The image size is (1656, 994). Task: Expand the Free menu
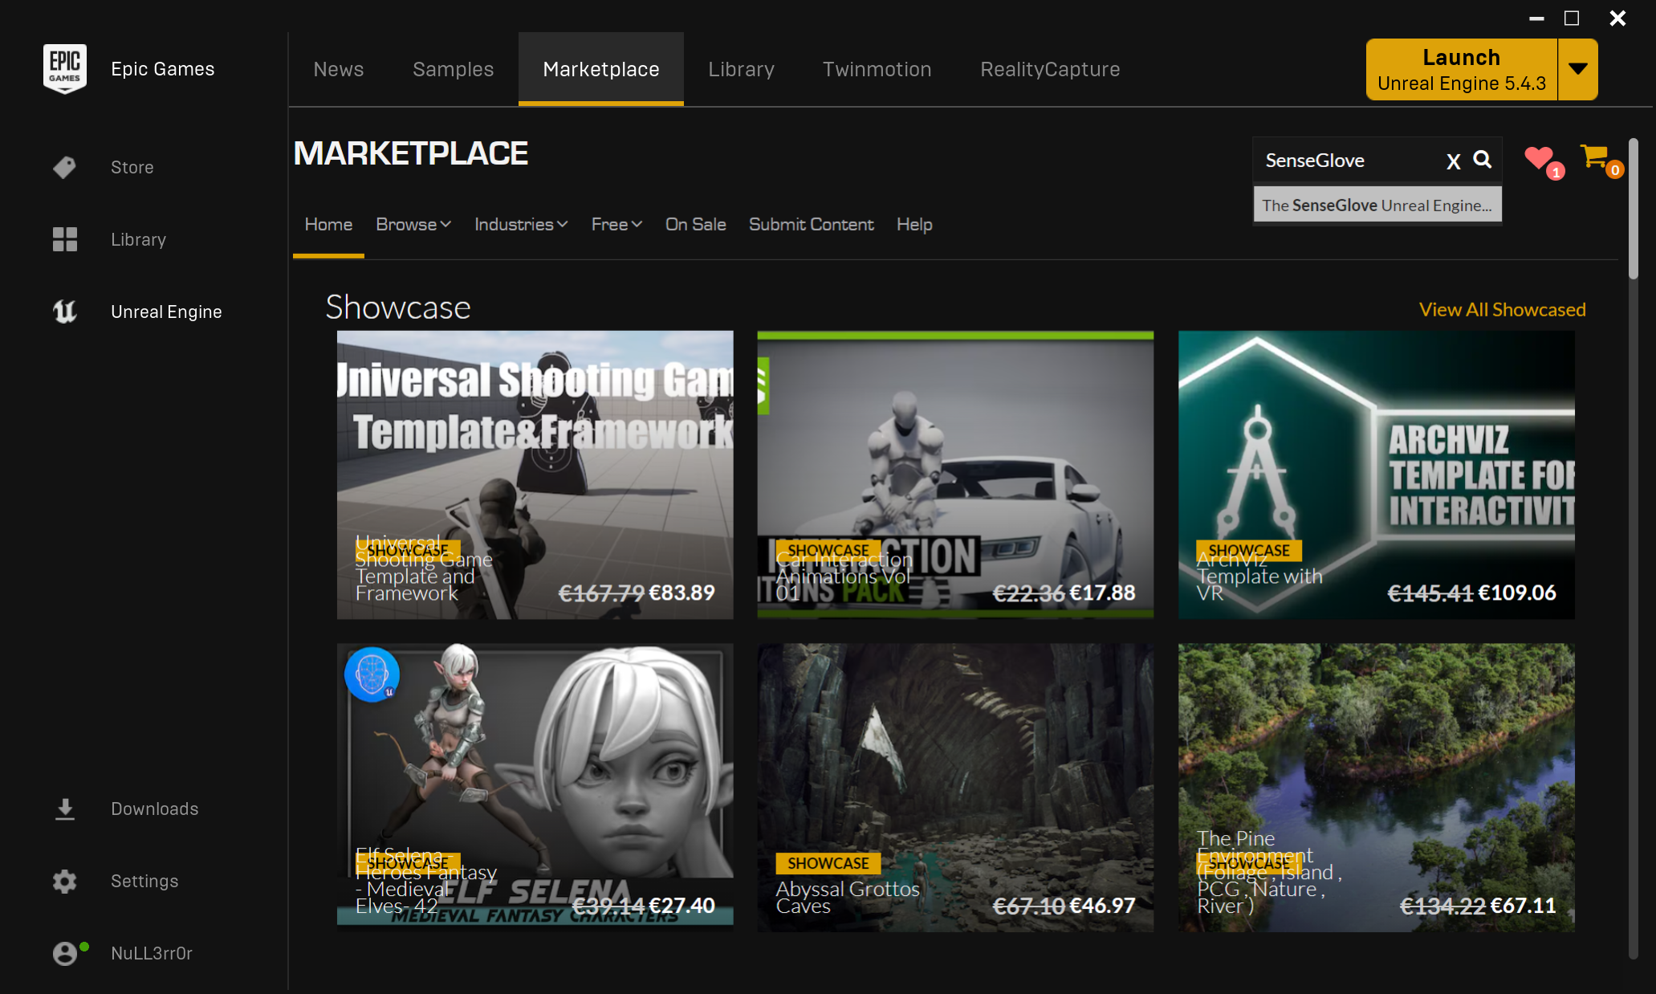pyautogui.click(x=616, y=225)
